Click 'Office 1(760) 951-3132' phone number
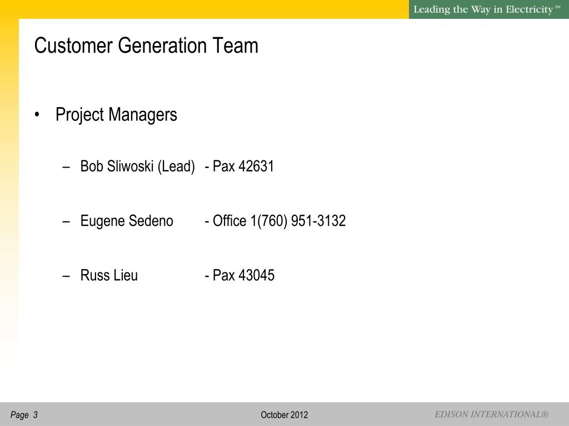569x426 pixels. click(x=279, y=221)
